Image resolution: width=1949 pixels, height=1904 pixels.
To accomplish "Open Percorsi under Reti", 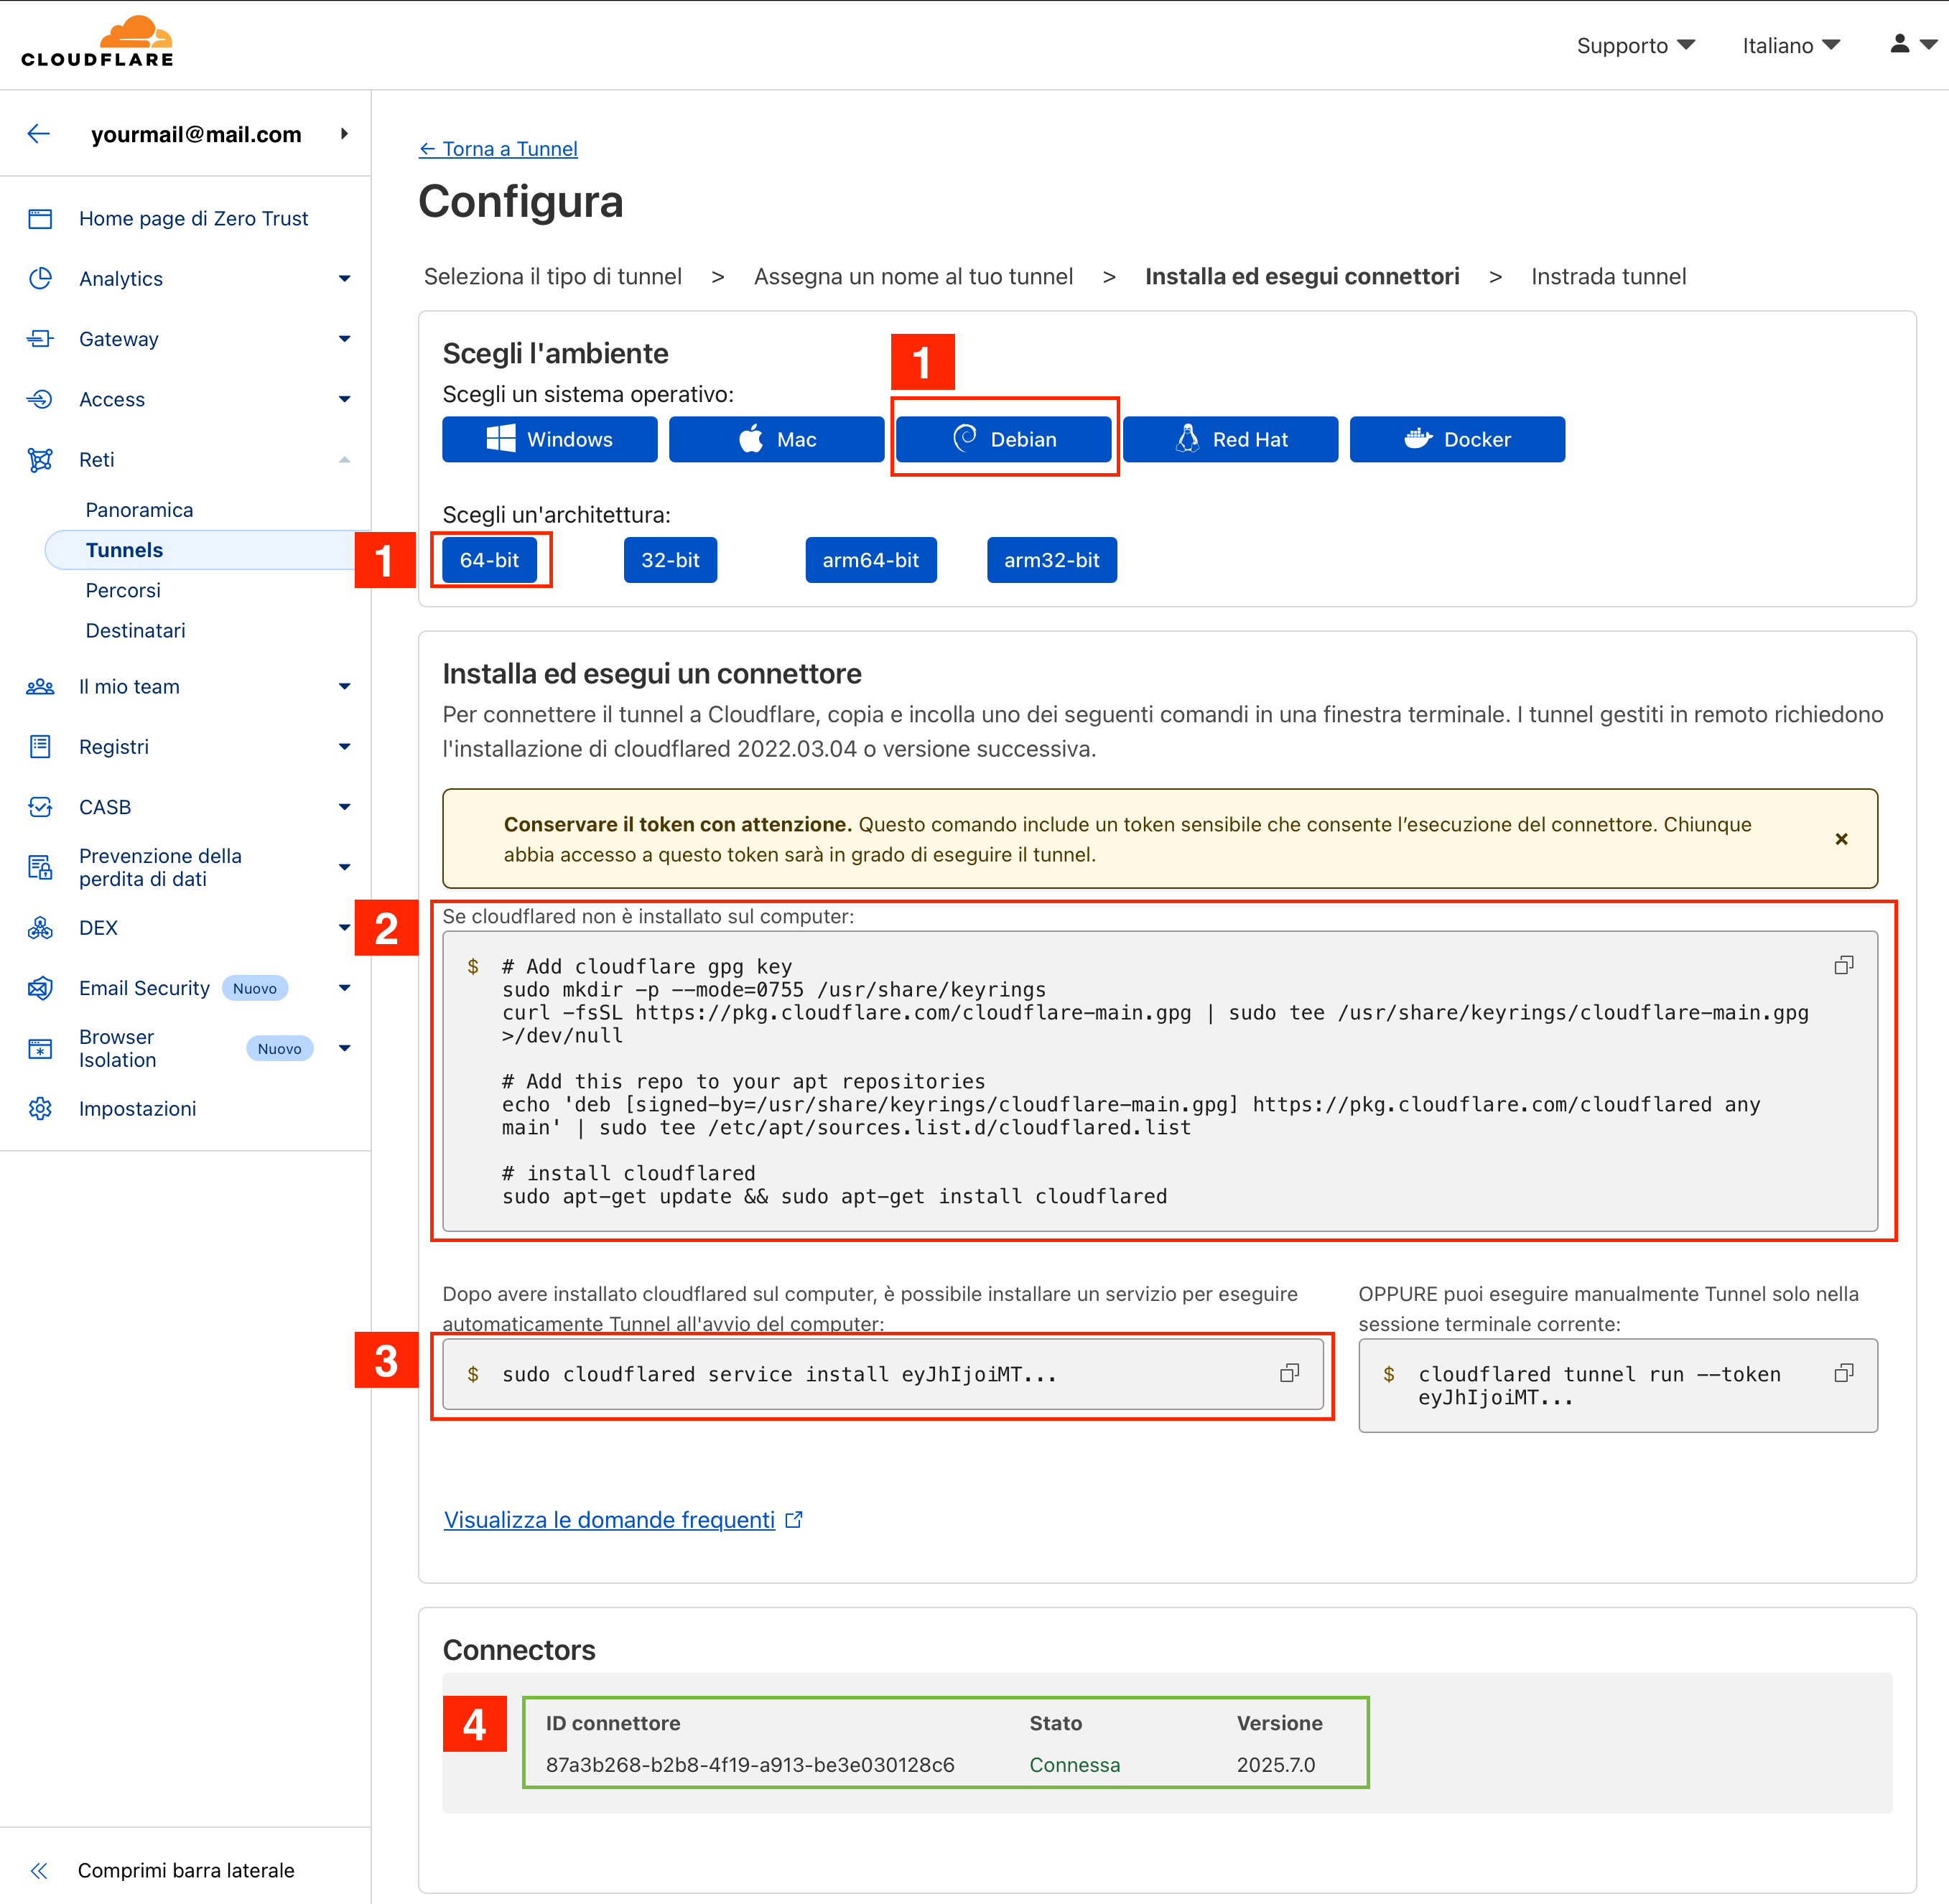I will pyautogui.click(x=123, y=590).
